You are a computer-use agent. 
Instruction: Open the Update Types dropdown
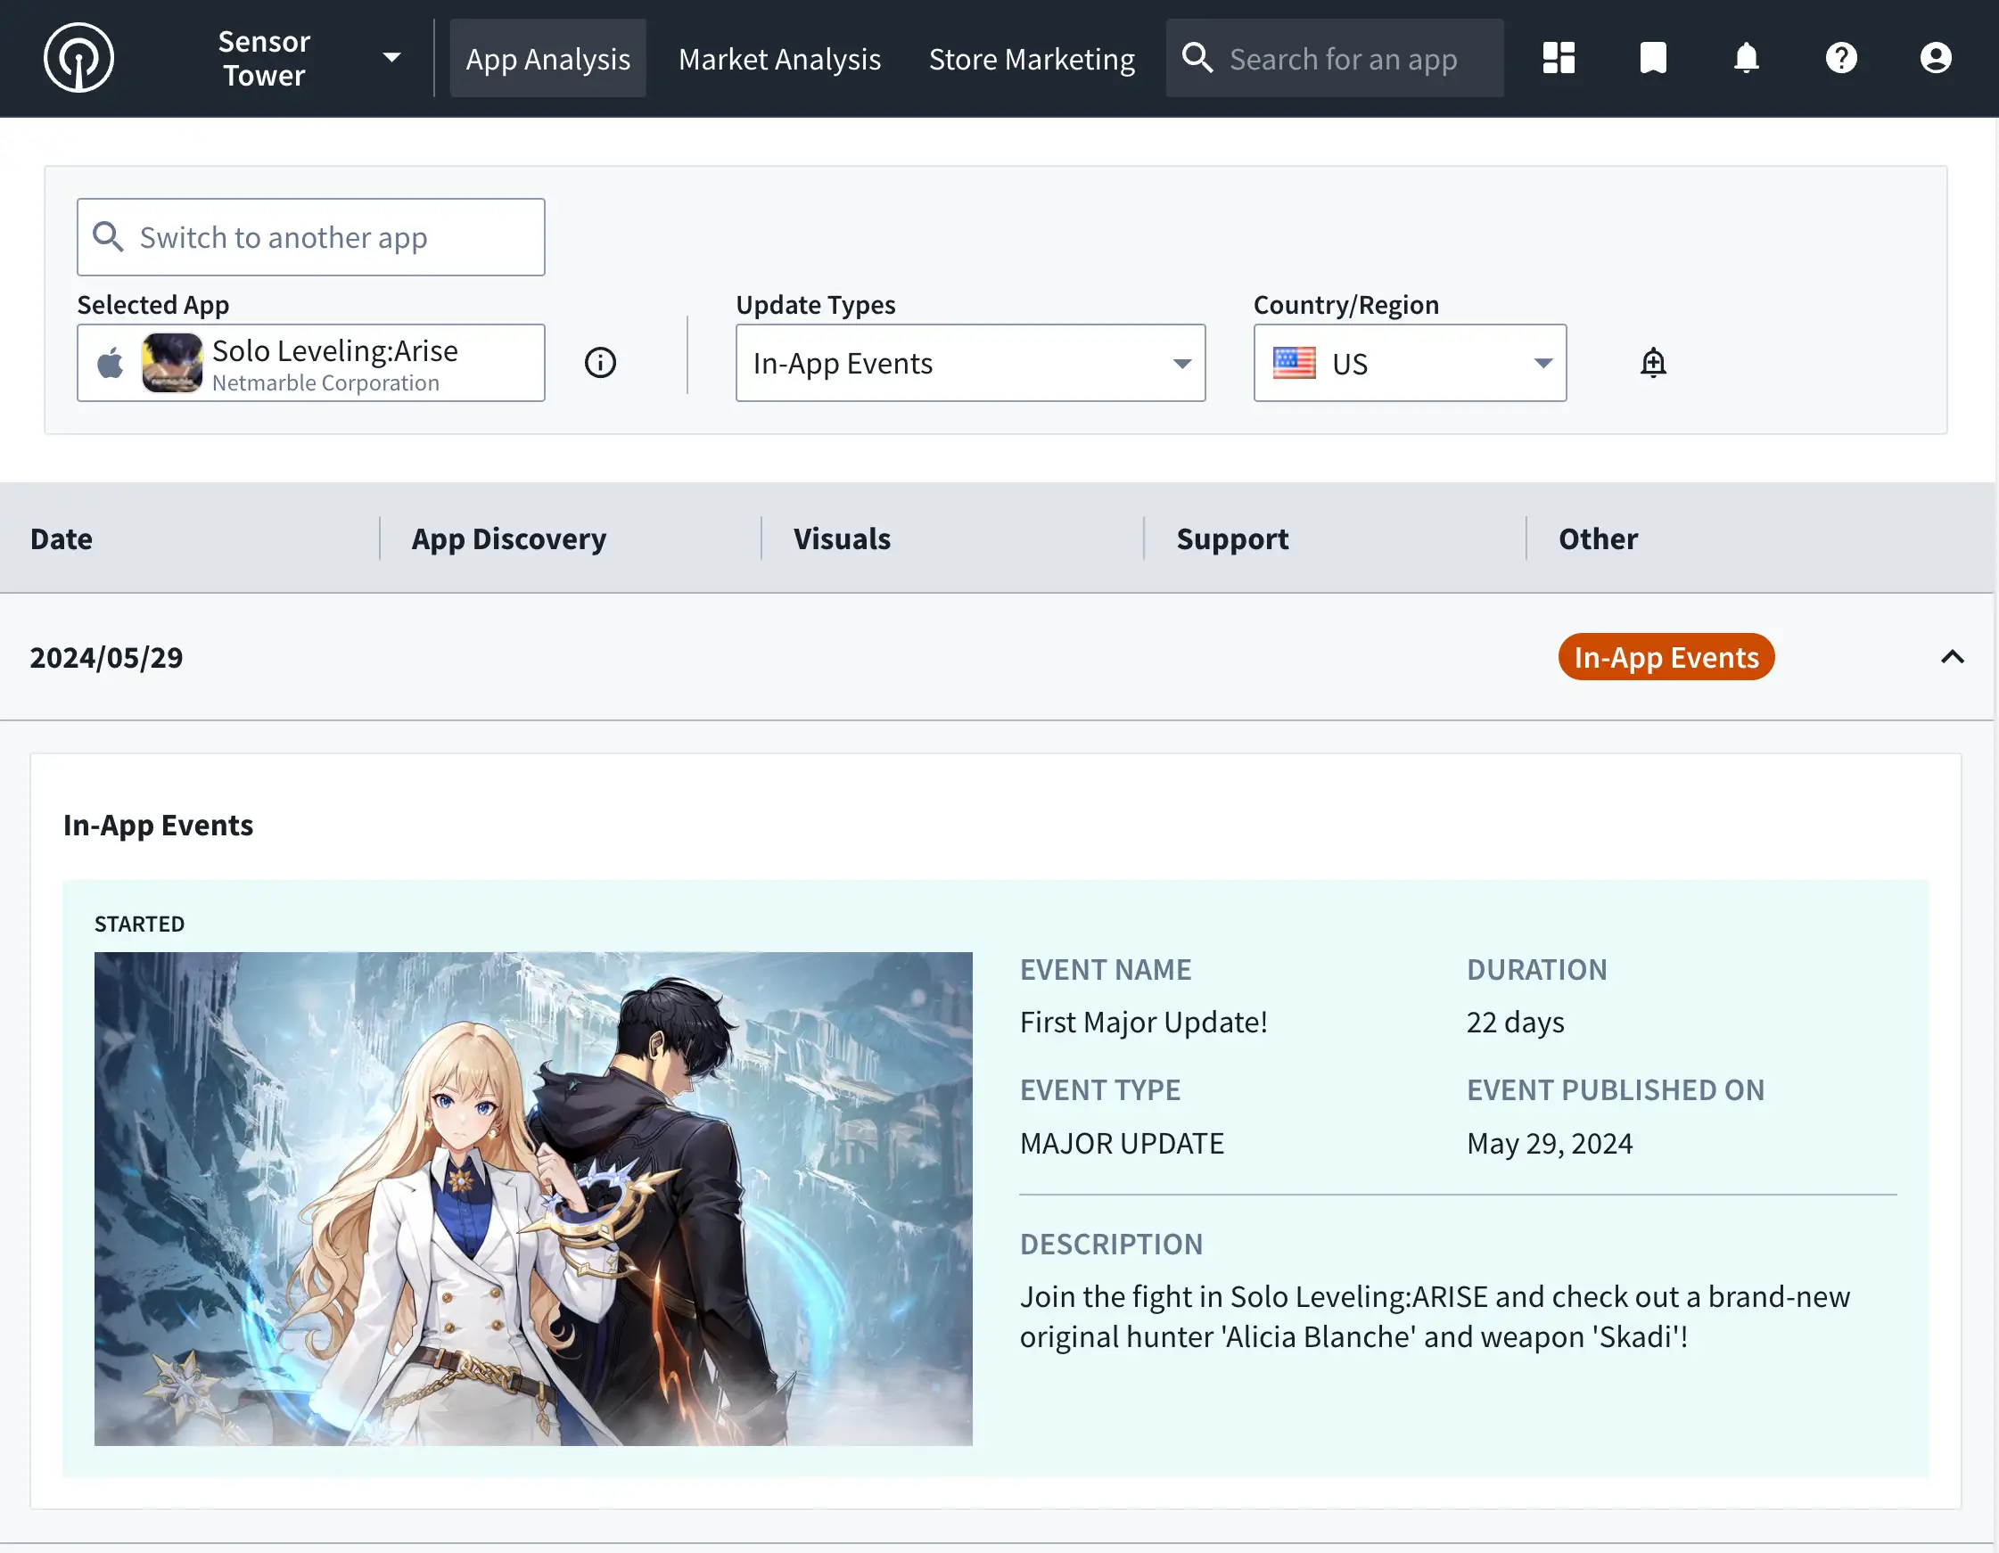coord(970,363)
